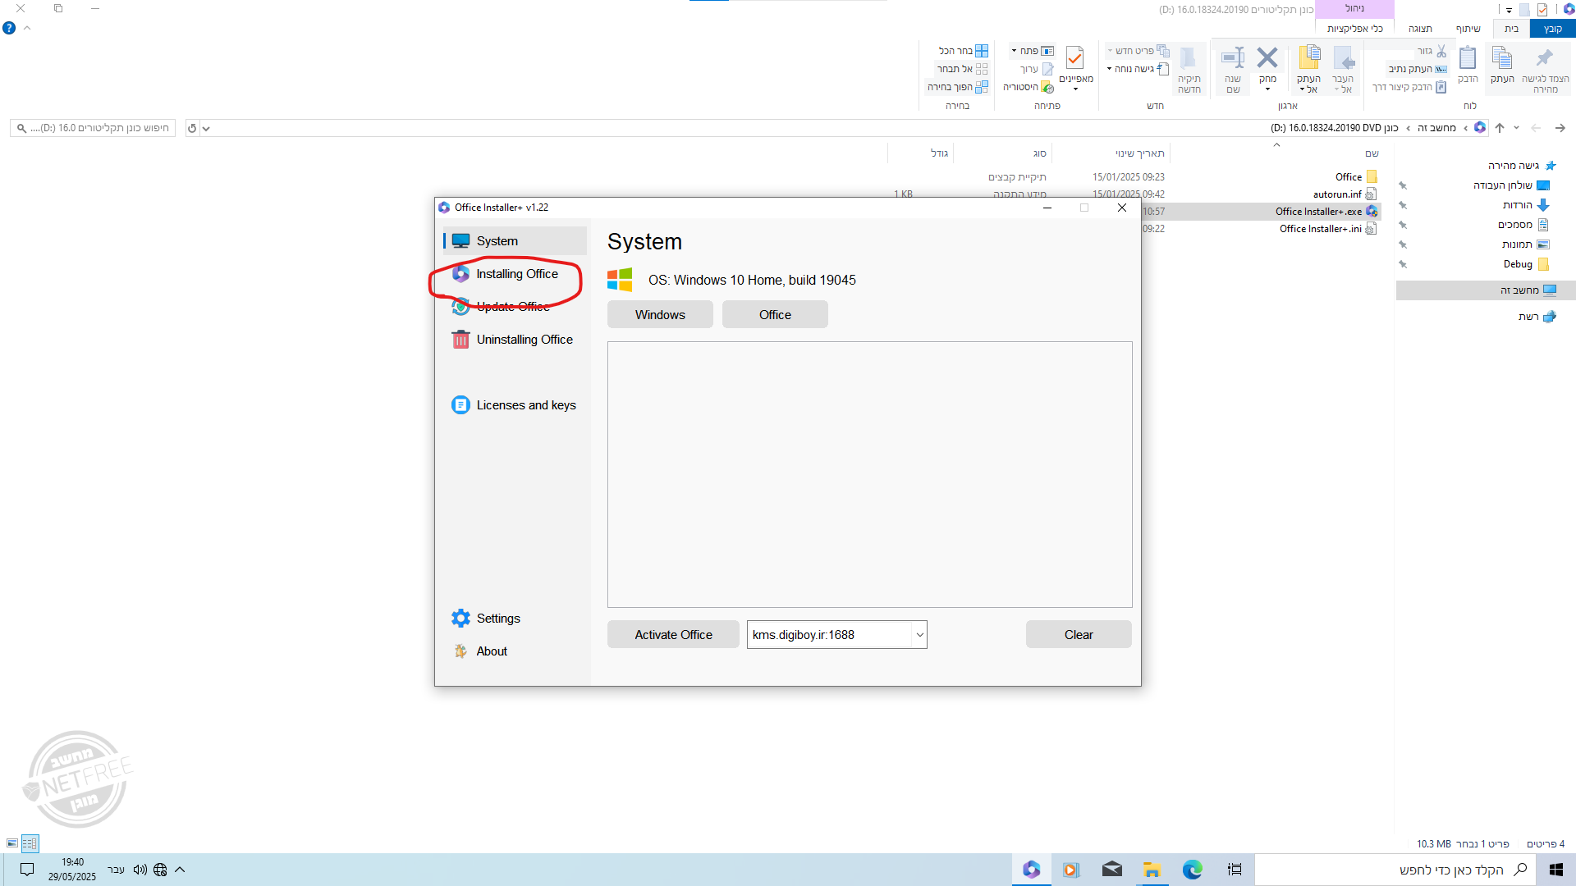The image size is (1576, 886).
Task: Click the Clear button
Action: [1079, 635]
